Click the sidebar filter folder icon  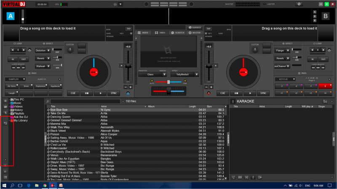[5, 113]
